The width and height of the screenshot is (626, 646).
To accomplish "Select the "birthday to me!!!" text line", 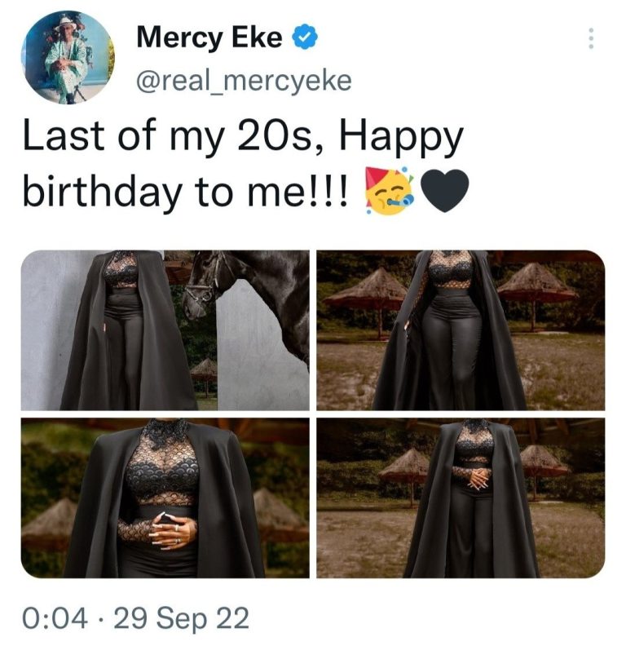I will click(x=185, y=194).
